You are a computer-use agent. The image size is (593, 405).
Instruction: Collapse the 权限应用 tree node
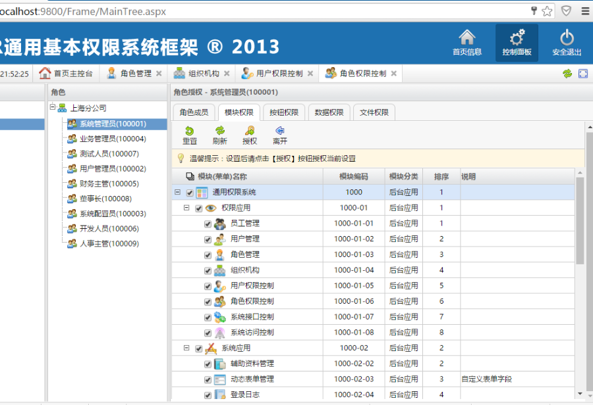[188, 208]
